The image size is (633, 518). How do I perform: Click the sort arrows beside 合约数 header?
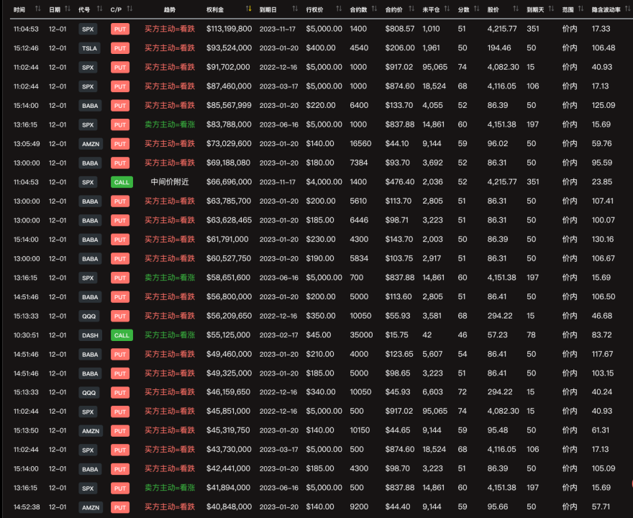tap(374, 9)
